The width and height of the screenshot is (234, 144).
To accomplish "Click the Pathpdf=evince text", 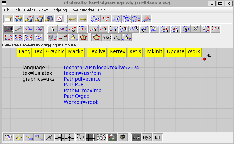I will click(82, 79).
